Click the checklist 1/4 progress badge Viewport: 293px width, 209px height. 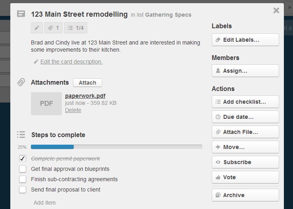pyautogui.click(x=76, y=28)
